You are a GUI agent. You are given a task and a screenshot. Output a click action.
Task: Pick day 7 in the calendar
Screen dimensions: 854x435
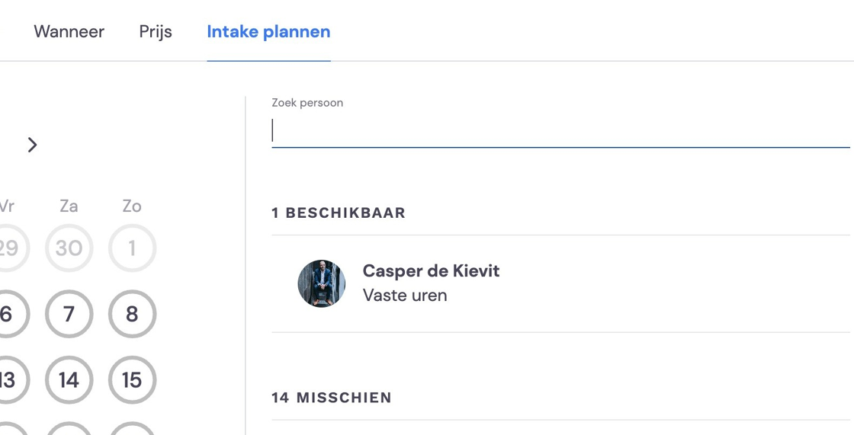click(69, 314)
